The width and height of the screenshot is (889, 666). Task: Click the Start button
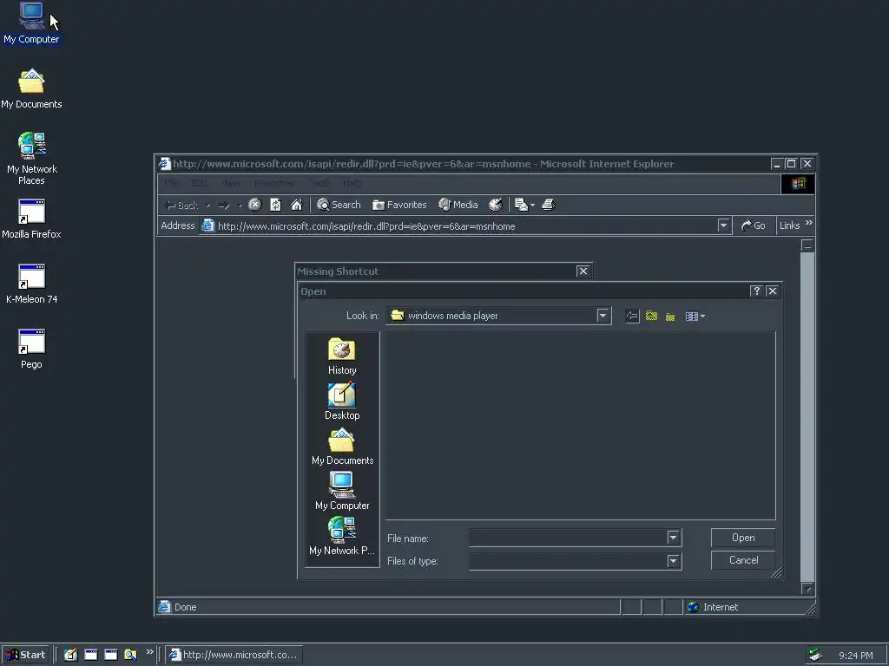click(x=25, y=655)
